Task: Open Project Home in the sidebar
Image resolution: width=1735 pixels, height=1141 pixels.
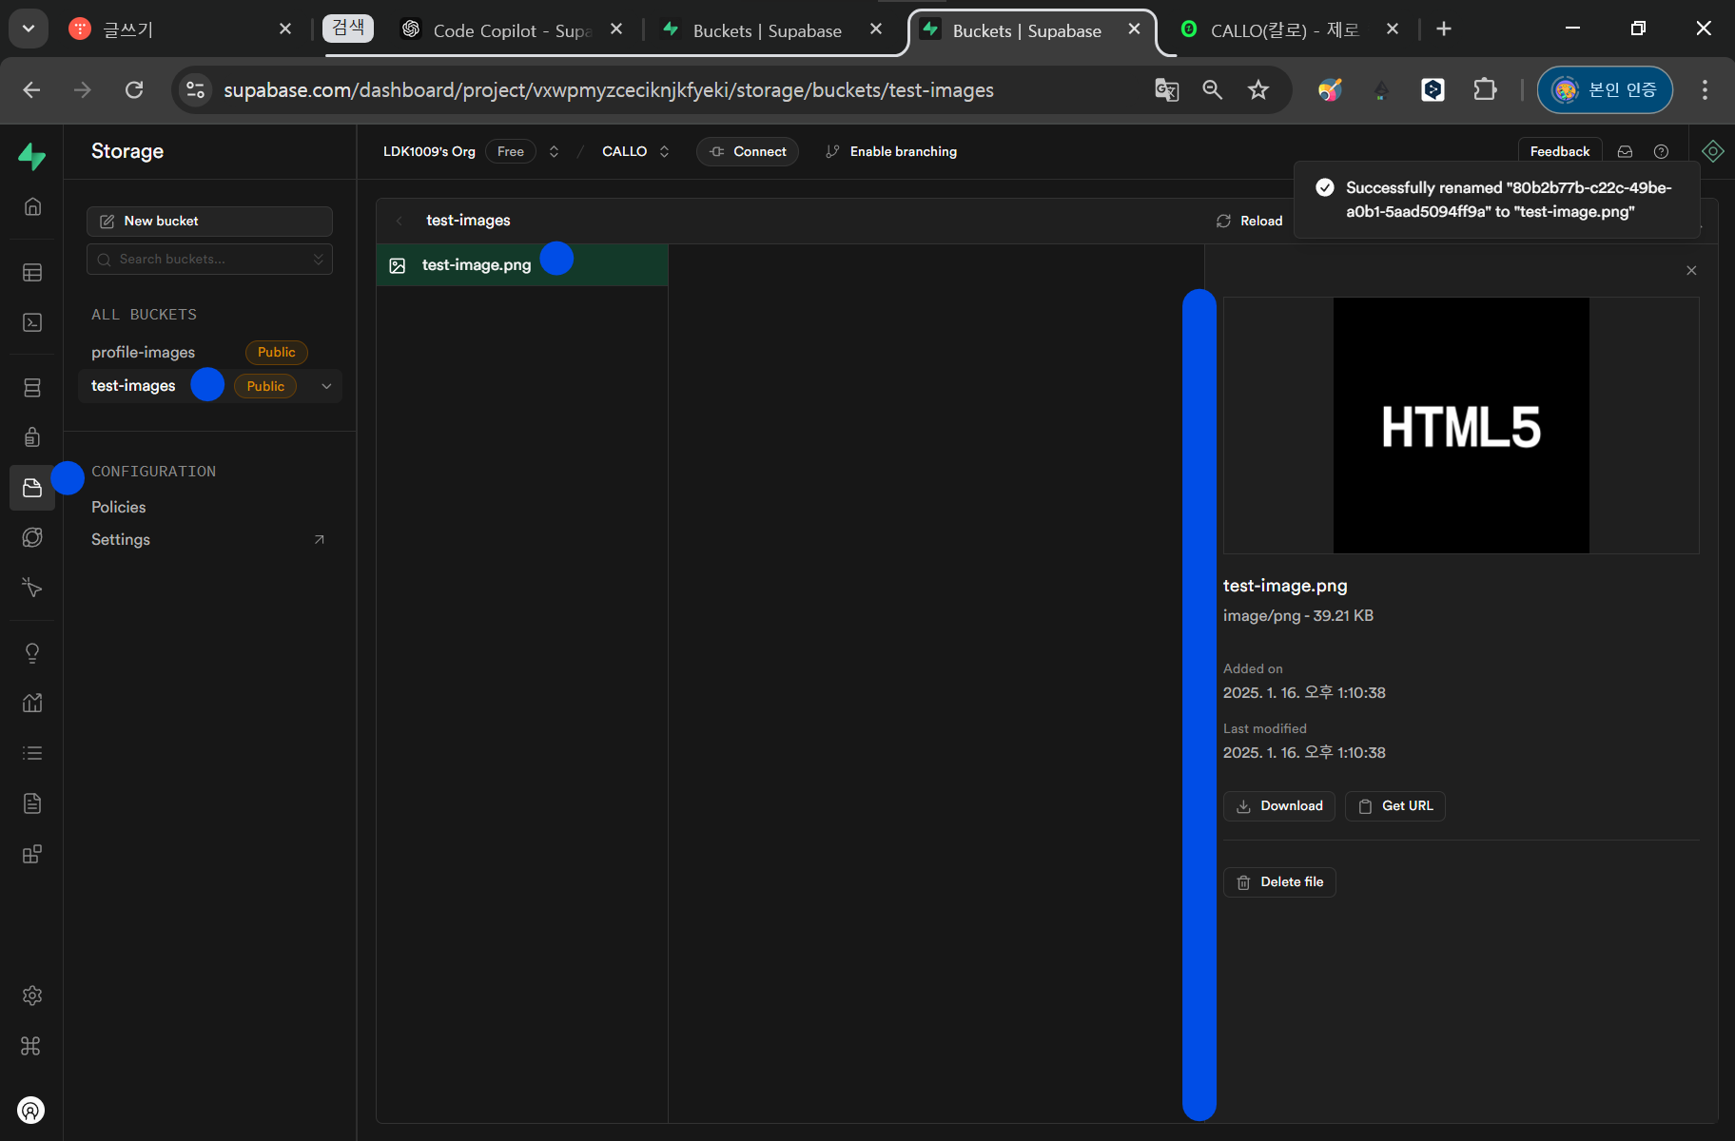Action: point(32,206)
